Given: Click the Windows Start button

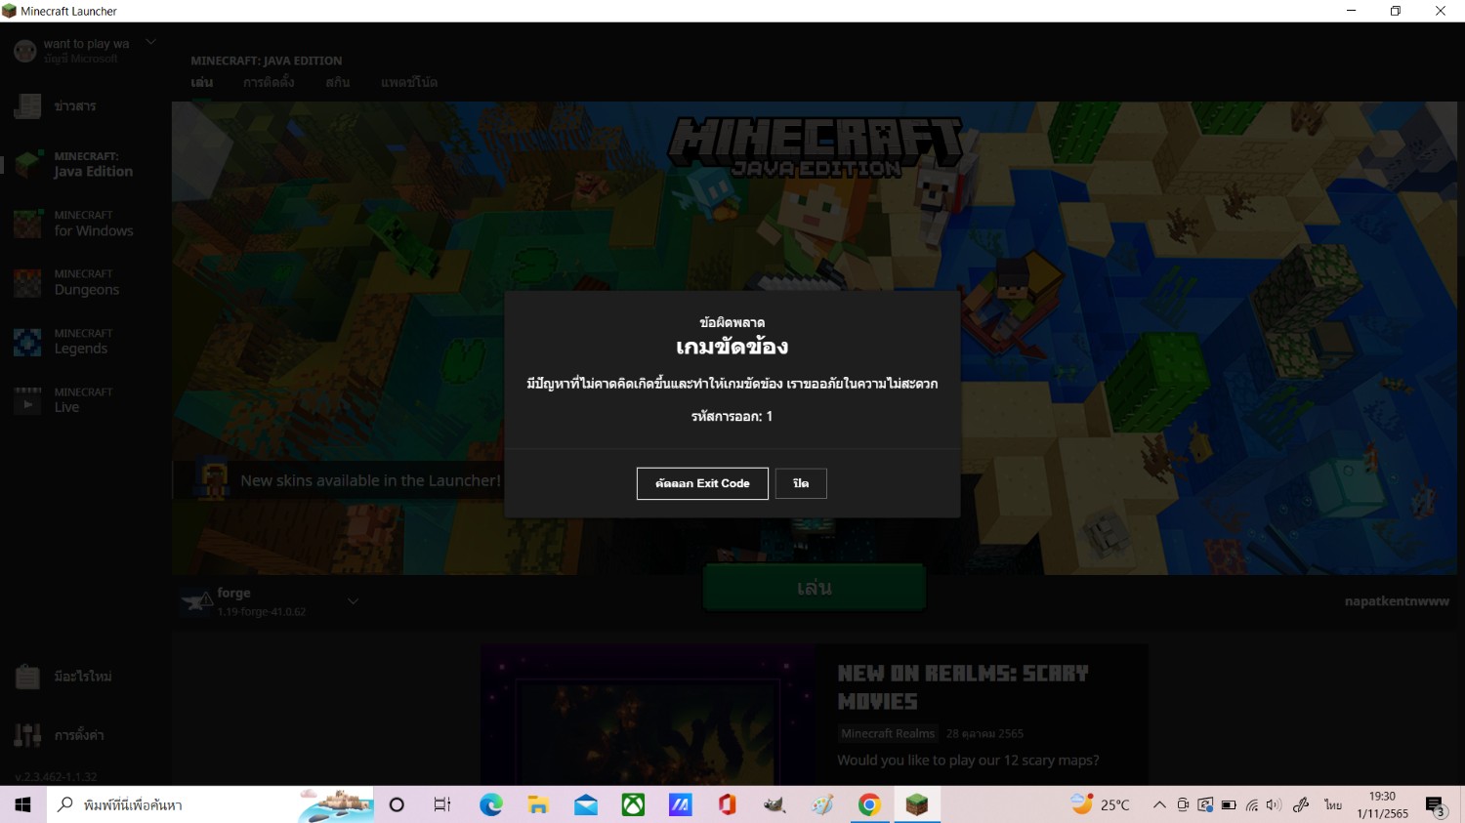Looking at the screenshot, I should pyautogui.click(x=23, y=804).
